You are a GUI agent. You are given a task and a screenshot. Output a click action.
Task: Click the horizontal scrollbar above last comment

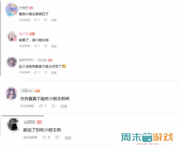tap(23, 116)
